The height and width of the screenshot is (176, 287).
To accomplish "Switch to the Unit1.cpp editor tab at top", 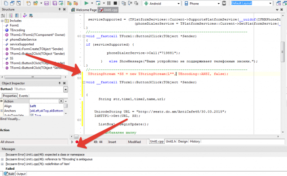I will tap(108, 10).
